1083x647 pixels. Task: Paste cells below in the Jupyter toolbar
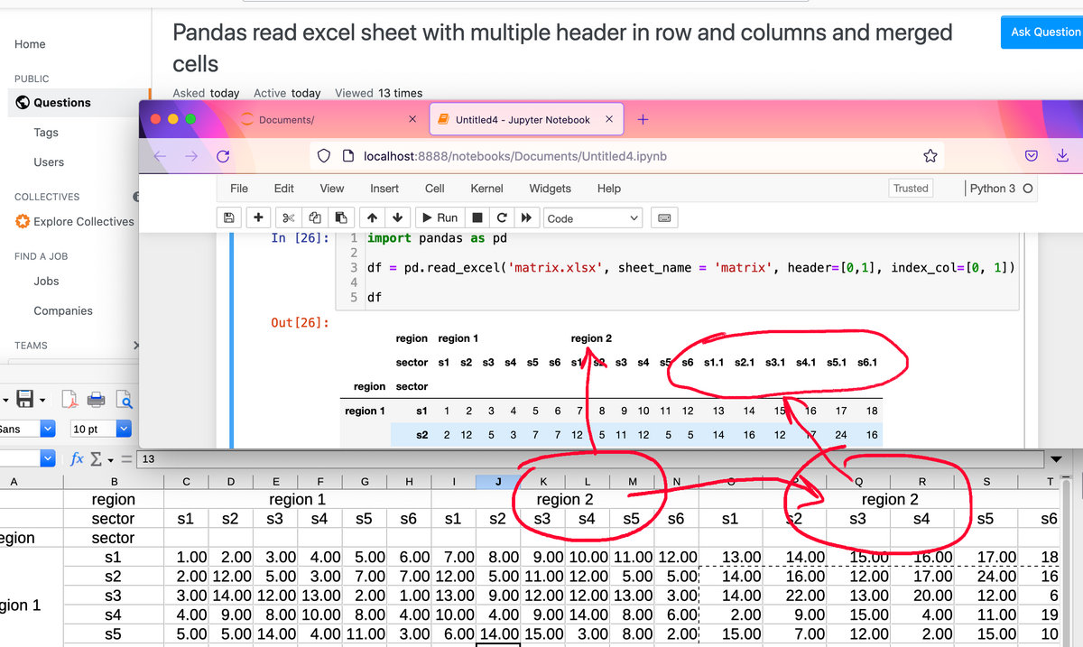(340, 217)
